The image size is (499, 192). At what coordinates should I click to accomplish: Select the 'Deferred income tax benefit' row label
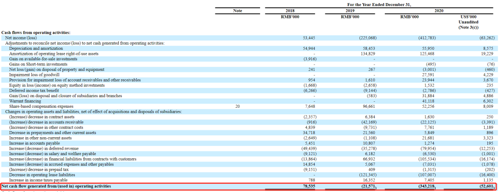pyautogui.click(x=33, y=90)
